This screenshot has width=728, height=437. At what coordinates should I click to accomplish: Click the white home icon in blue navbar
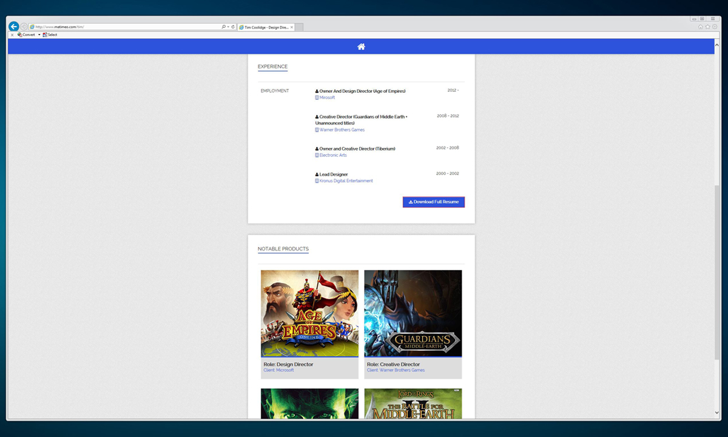[361, 47]
